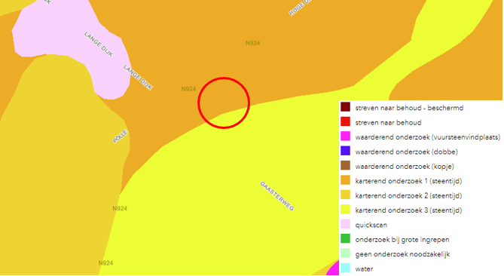Click the 'geen onderzoek noodzakelijk' legend label
Viewport: 504px width, 276px height.
[x=402, y=254]
